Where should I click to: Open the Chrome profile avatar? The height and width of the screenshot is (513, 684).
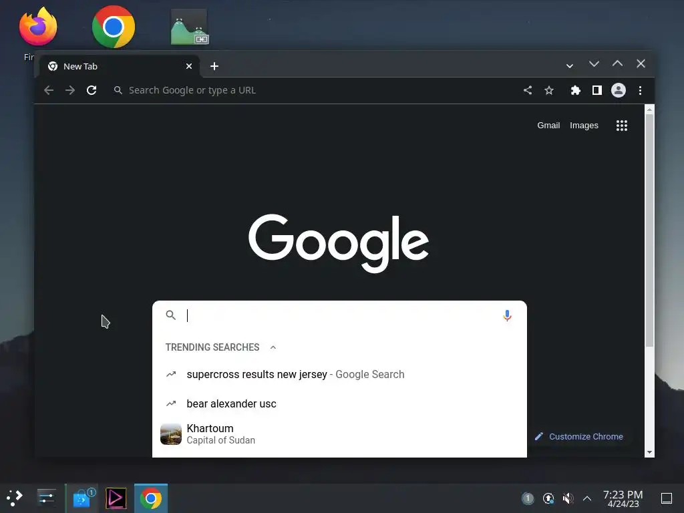618,90
